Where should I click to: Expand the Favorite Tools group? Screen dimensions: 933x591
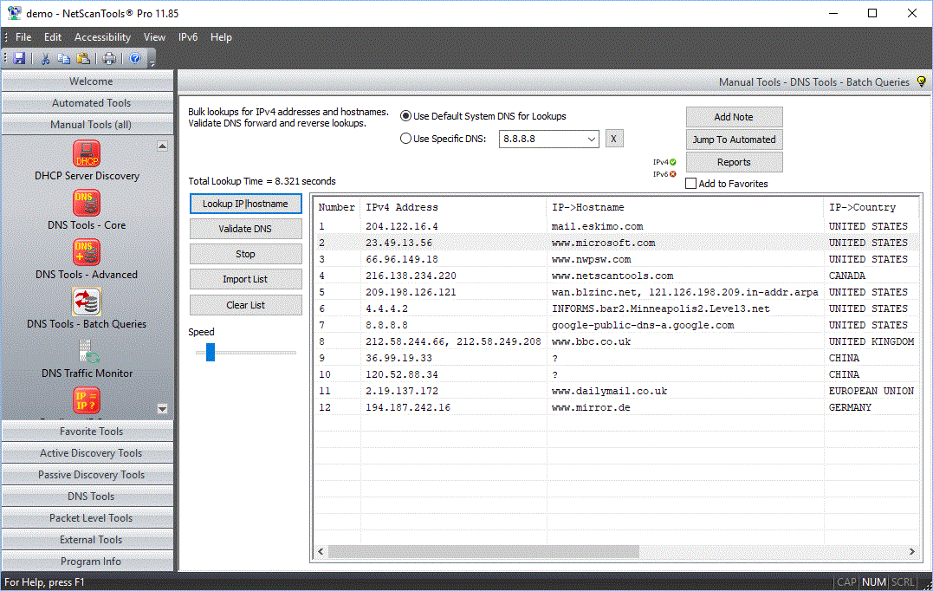[x=87, y=432]
